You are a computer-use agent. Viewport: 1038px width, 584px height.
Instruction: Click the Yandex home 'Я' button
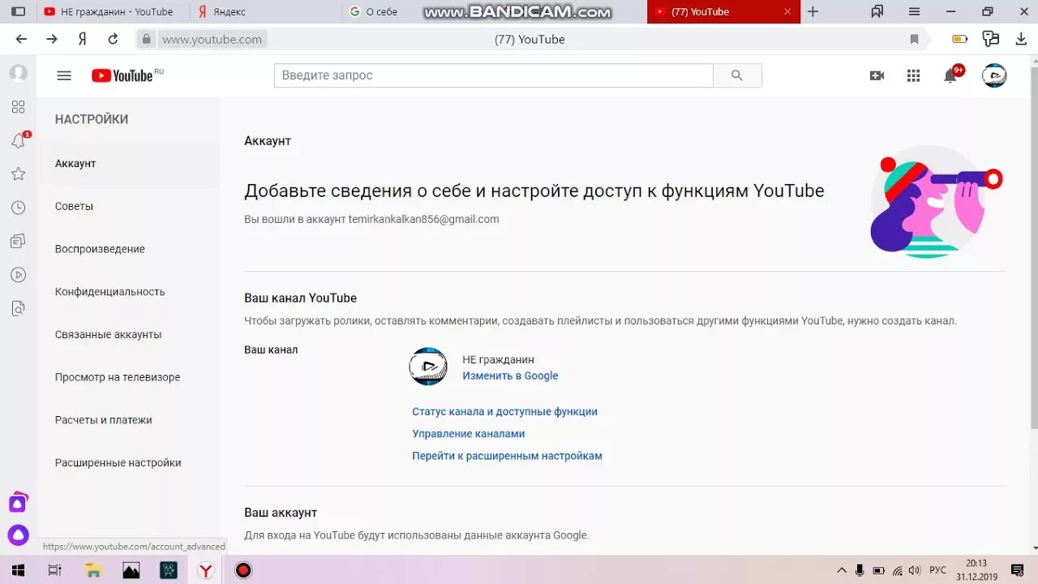82,39
